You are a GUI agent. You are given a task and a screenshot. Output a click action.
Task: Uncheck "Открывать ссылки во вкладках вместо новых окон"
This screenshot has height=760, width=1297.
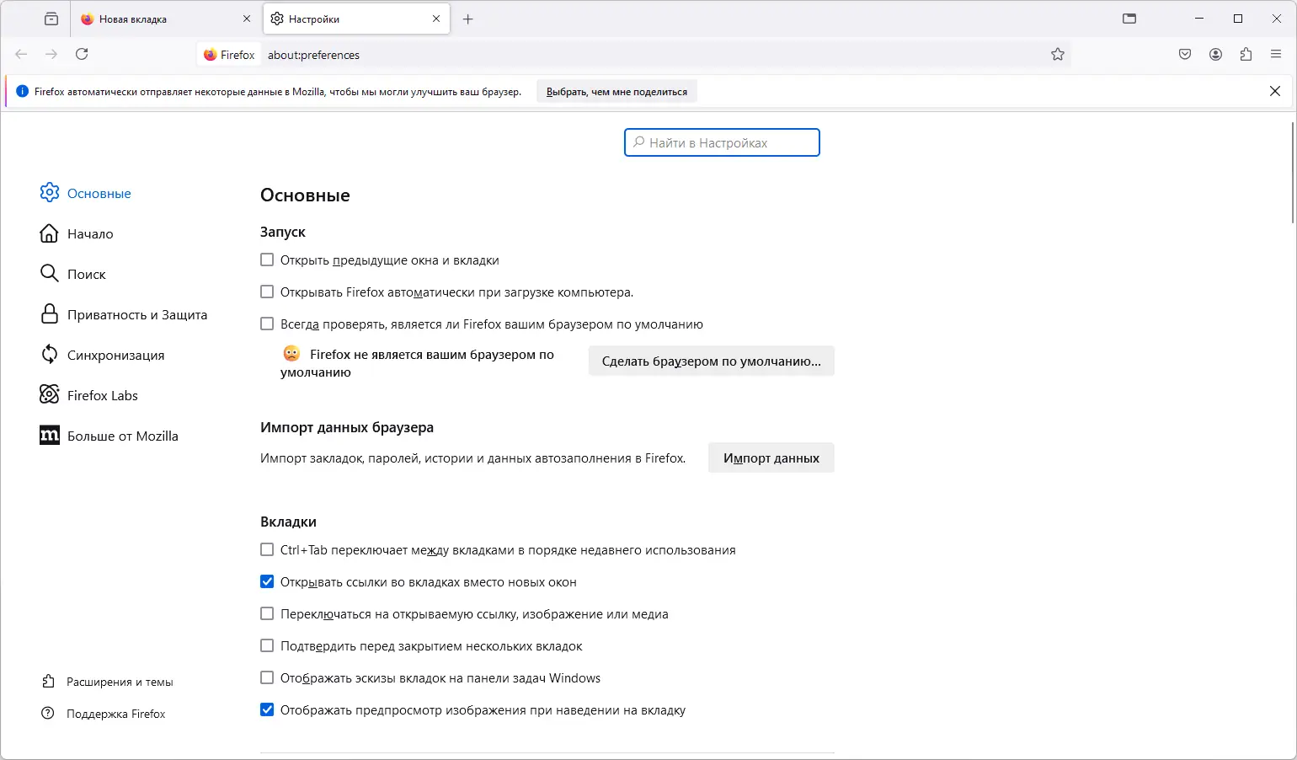(x=267, y=582)
